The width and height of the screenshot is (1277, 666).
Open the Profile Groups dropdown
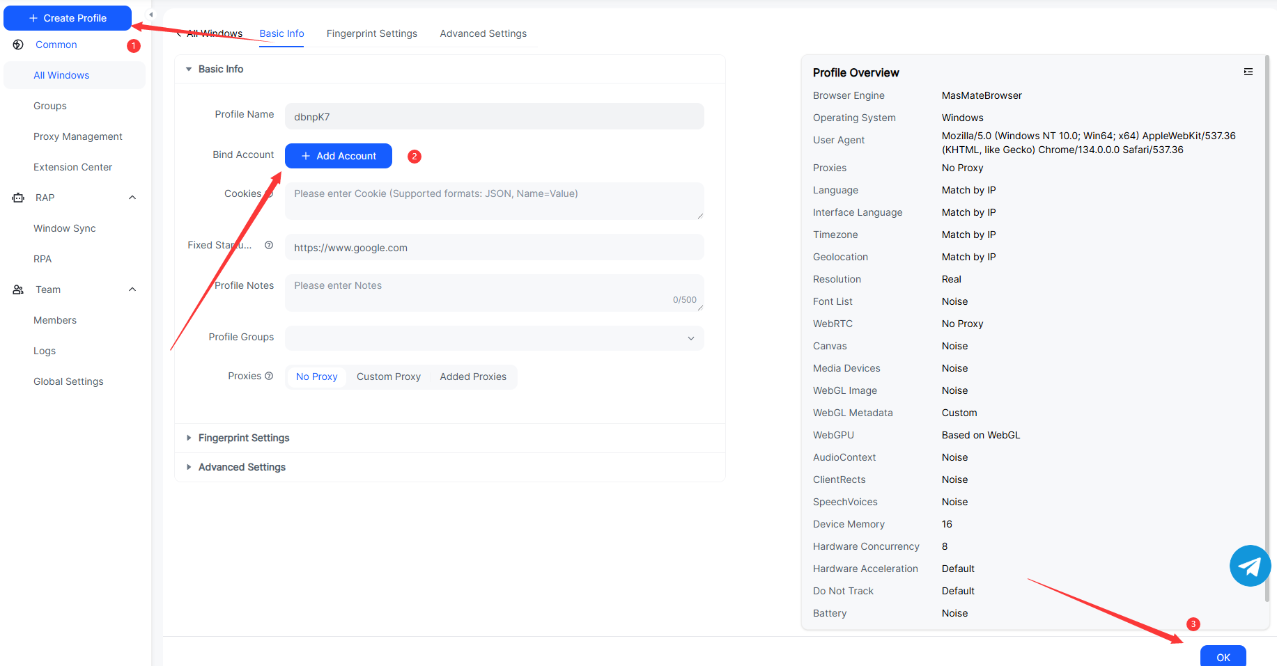(494, 338)
